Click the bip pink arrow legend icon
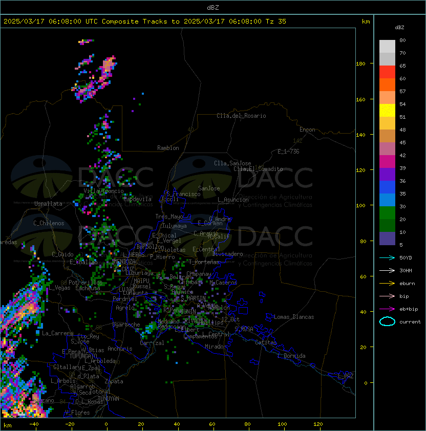426x431 pixels. (387, 296)
